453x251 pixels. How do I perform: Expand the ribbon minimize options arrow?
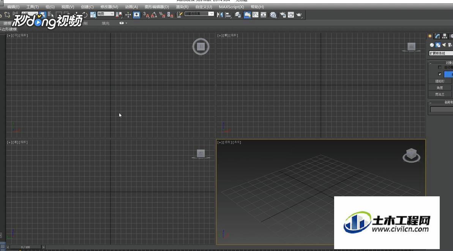126,23
